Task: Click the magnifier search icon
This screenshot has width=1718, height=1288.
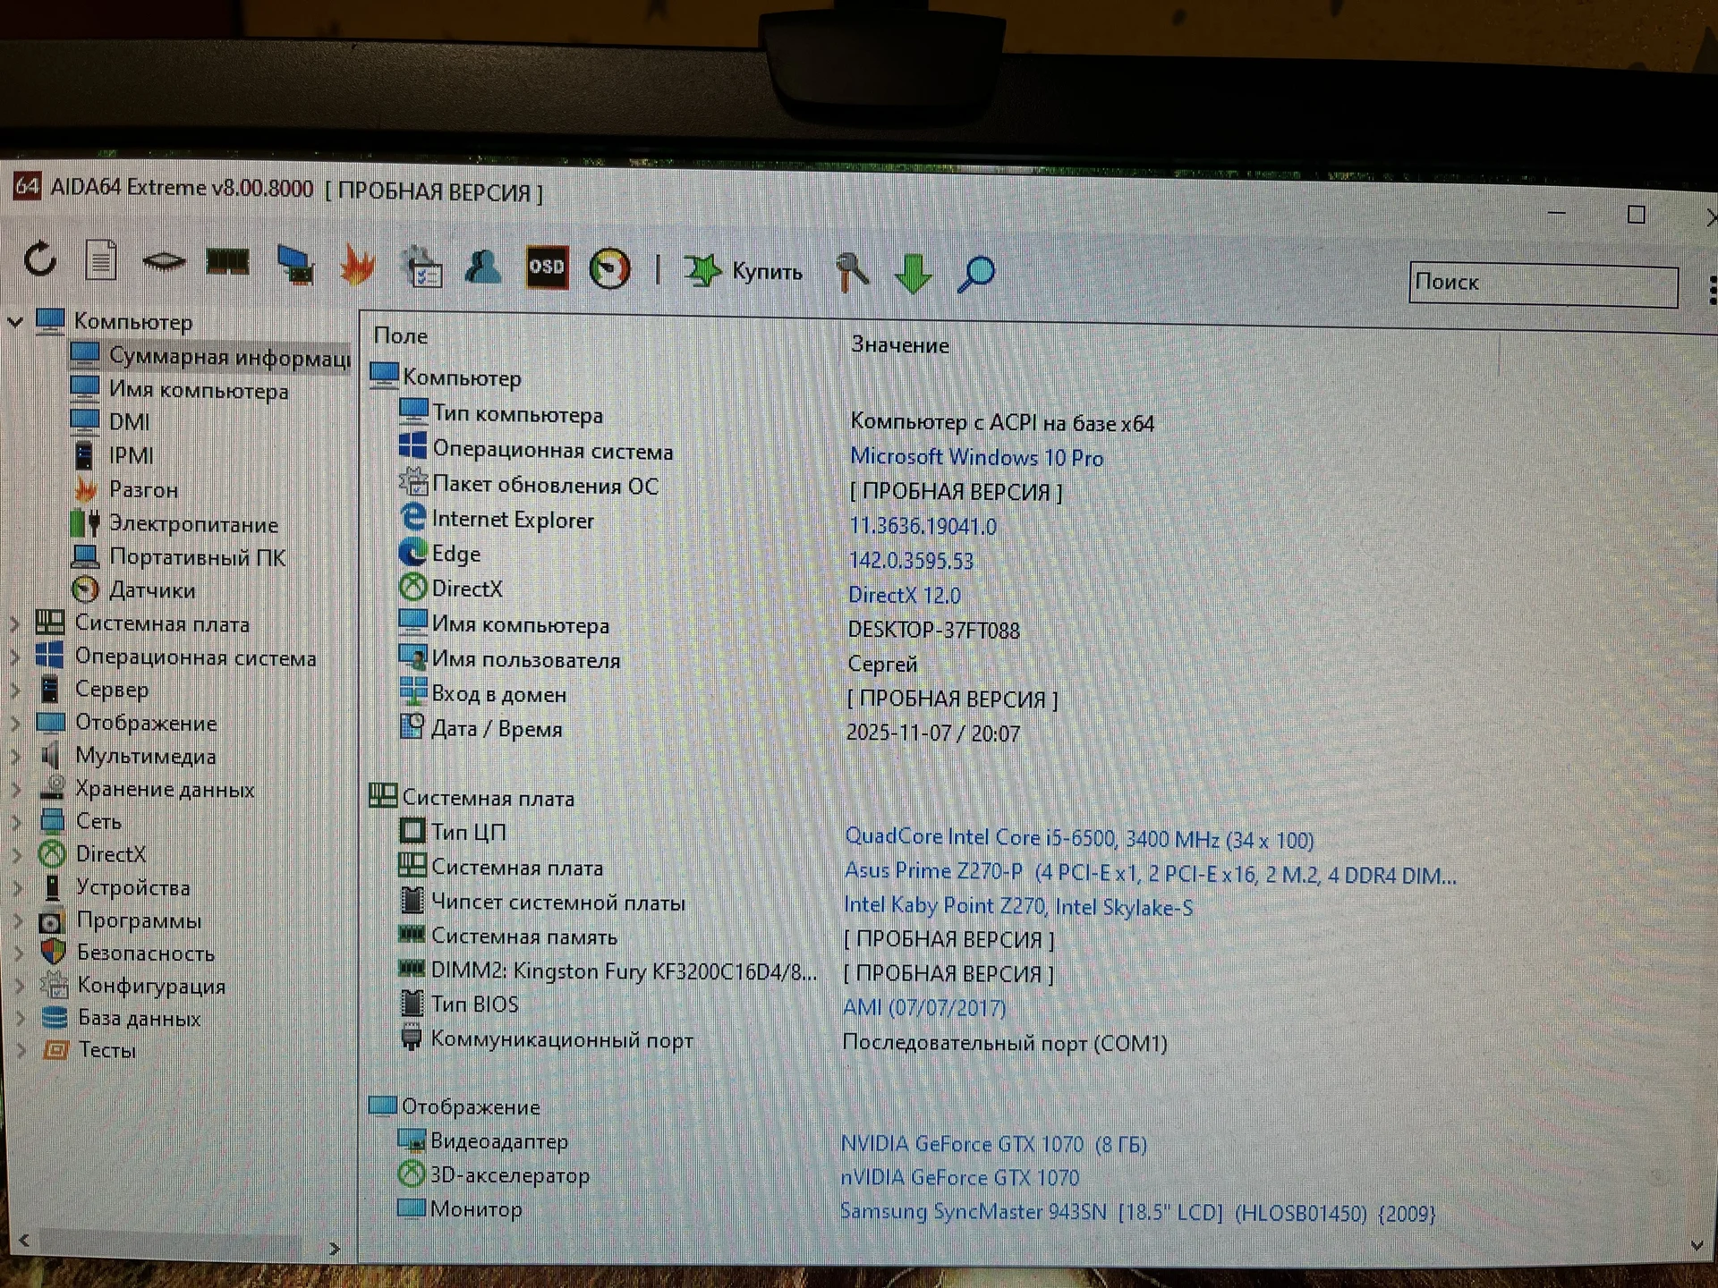Action: pyautogui.click(x=975, y=274)
